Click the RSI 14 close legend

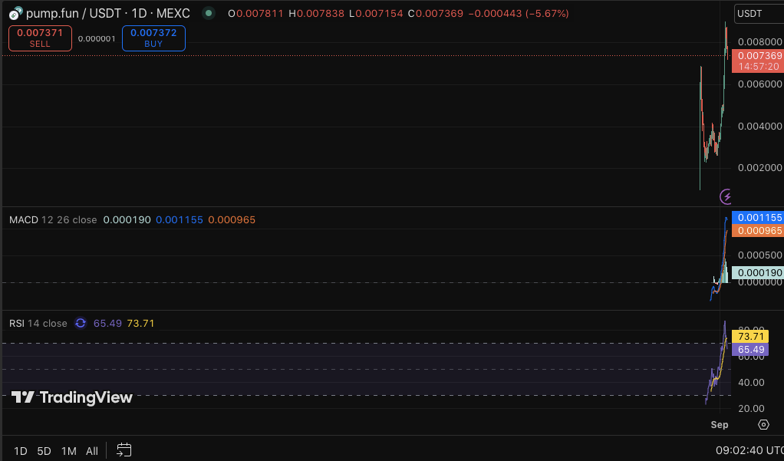pyautogui.click(x=38, y=323)
